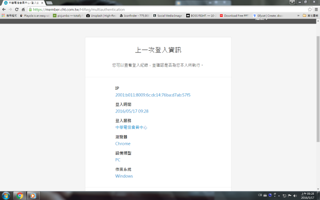Click the address bar URL field

(x=169, y=9)
